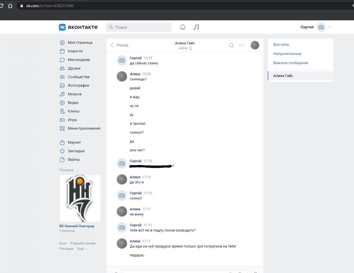The height and width of the screenshot is (273, 354).
Task: Open the music player note icon
Action: coord(196,27)
